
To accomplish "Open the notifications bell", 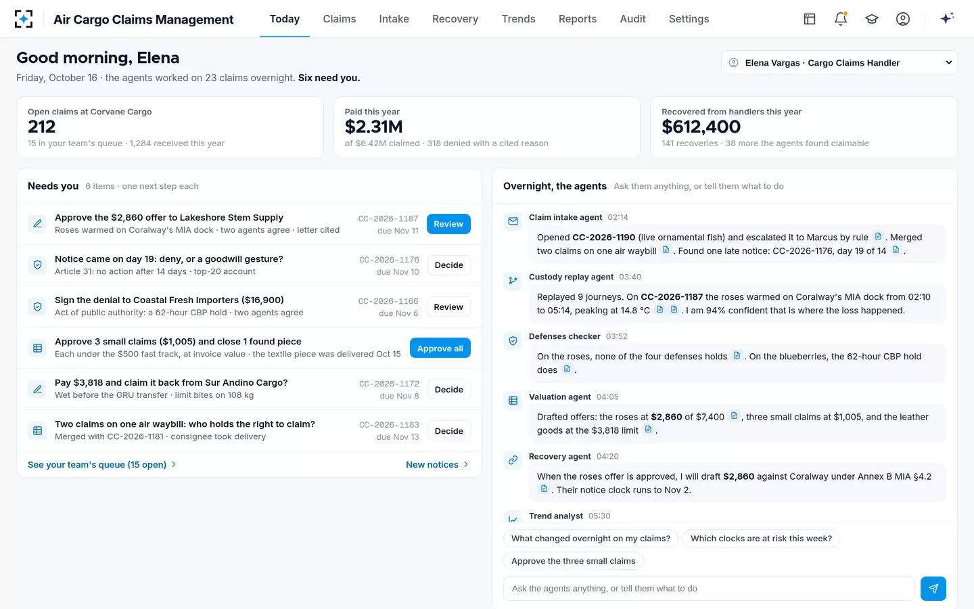I will [841, 19].
